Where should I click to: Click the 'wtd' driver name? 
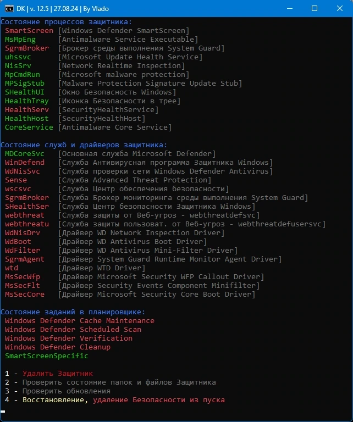(x=12, y=268)
